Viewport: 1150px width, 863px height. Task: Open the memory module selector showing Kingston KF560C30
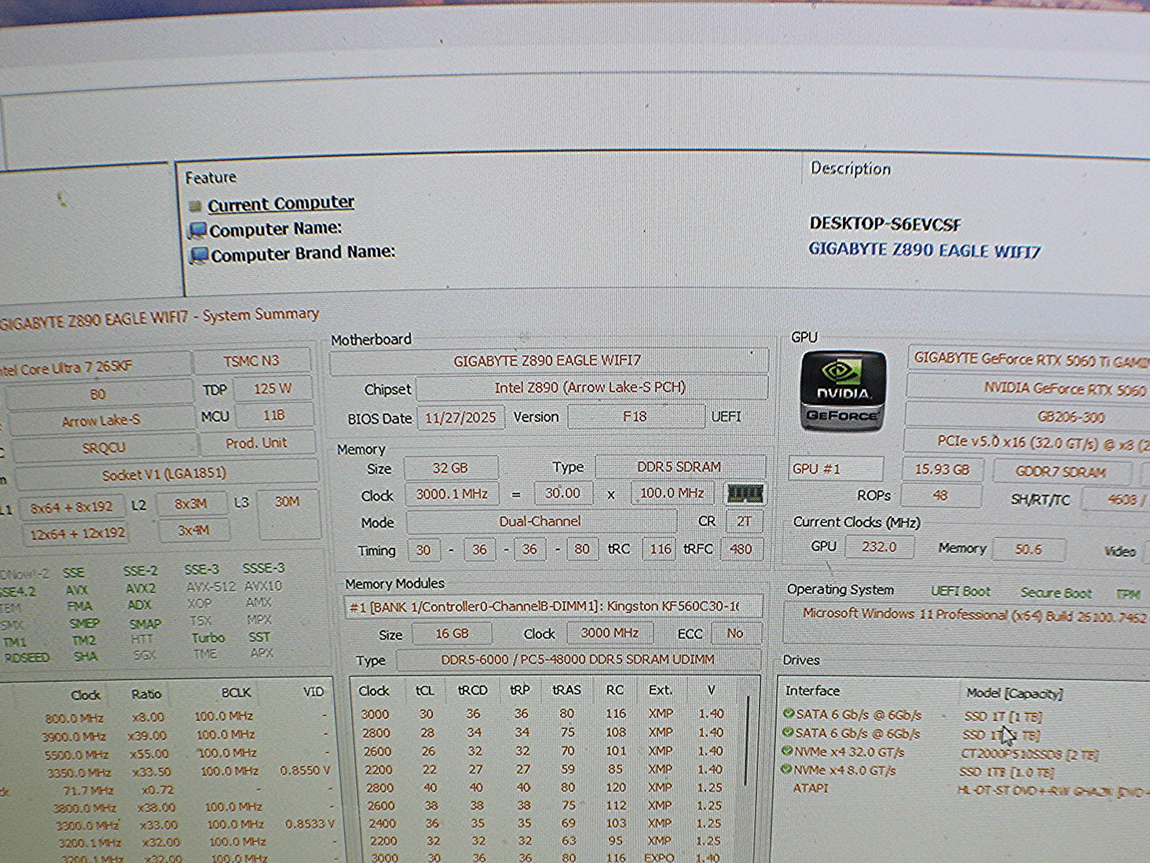click(x=553, y=607)
